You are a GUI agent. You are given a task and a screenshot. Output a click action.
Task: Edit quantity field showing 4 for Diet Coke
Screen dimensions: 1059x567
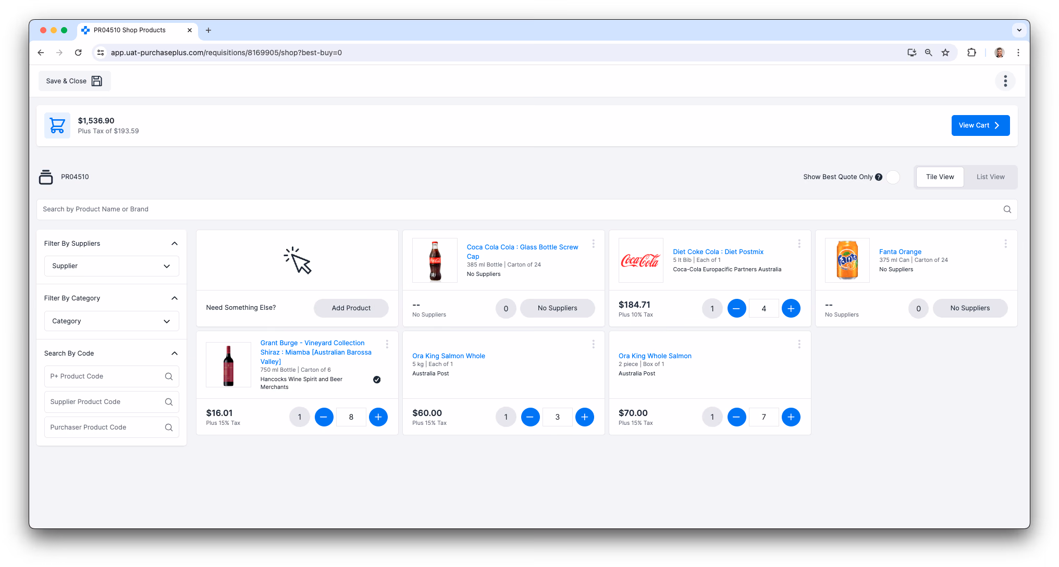(764, 309)
